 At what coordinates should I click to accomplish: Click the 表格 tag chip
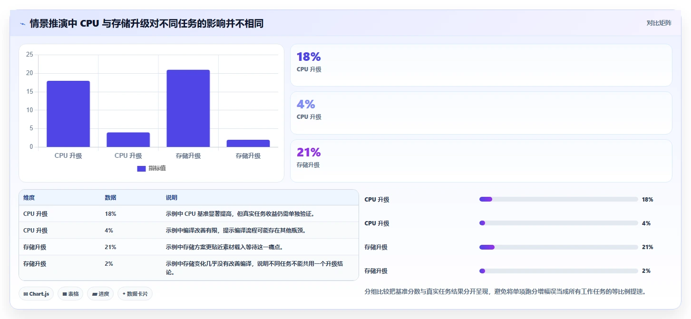70,294
